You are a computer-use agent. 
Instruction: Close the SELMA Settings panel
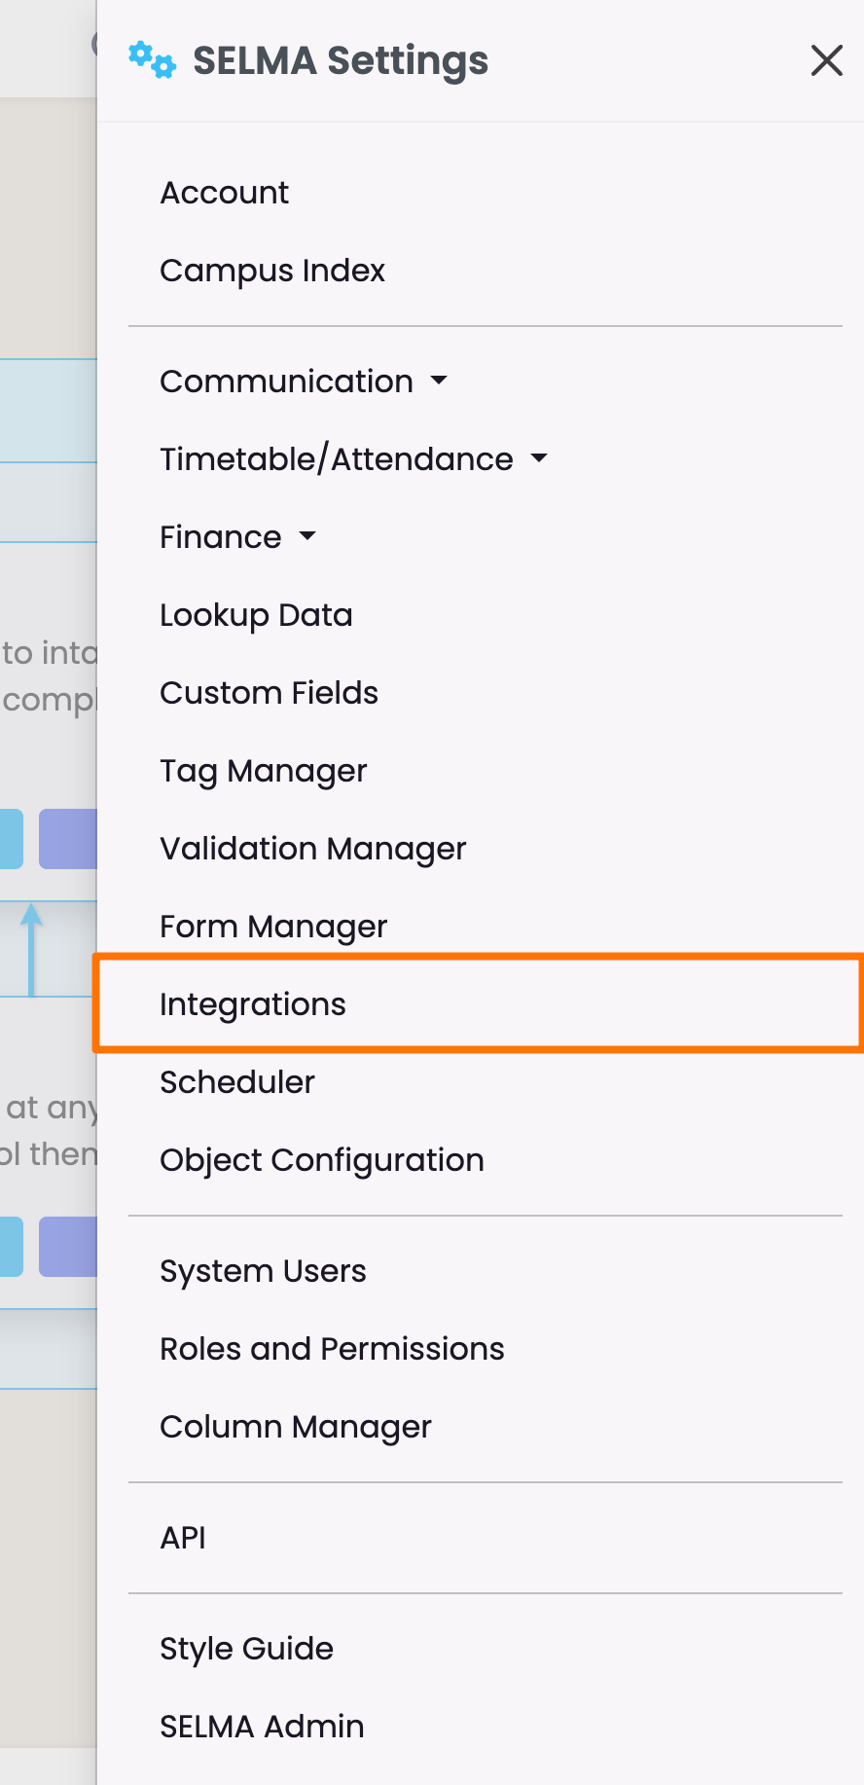pyautogui.click(x=826, y=60)
